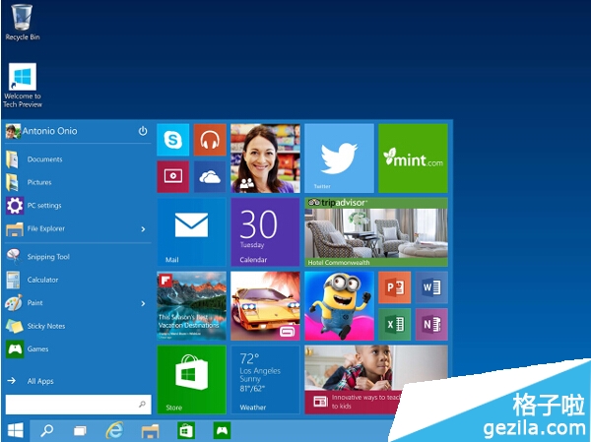Viewport: 591px width, 442px height.
Task: Launch the Asphalt racing car game tile
Action: [x=265, y=306]
